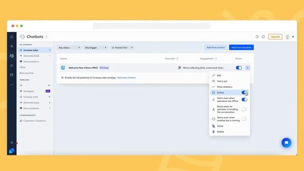304x171 pixels.
Task: Click the robot icon beside the Chatbots title
Action: click(22, 37)
